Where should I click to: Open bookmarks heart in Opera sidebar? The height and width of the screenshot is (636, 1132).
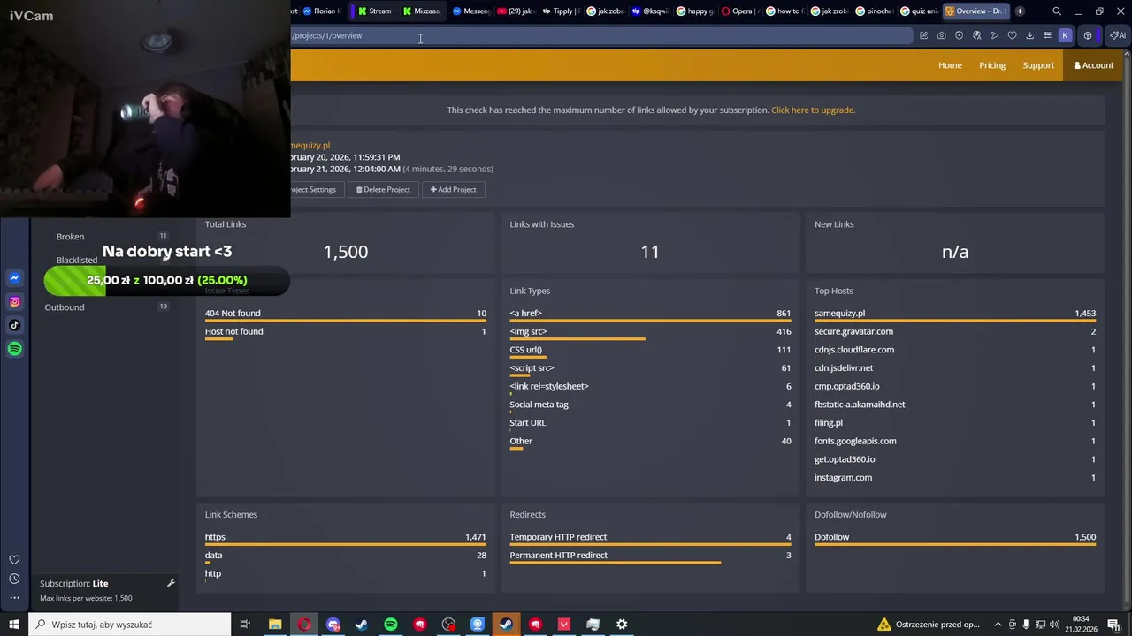14,559
